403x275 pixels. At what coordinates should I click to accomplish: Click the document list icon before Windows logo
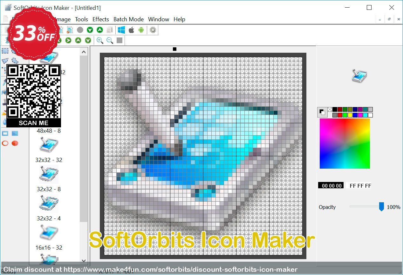coord(110,30)
